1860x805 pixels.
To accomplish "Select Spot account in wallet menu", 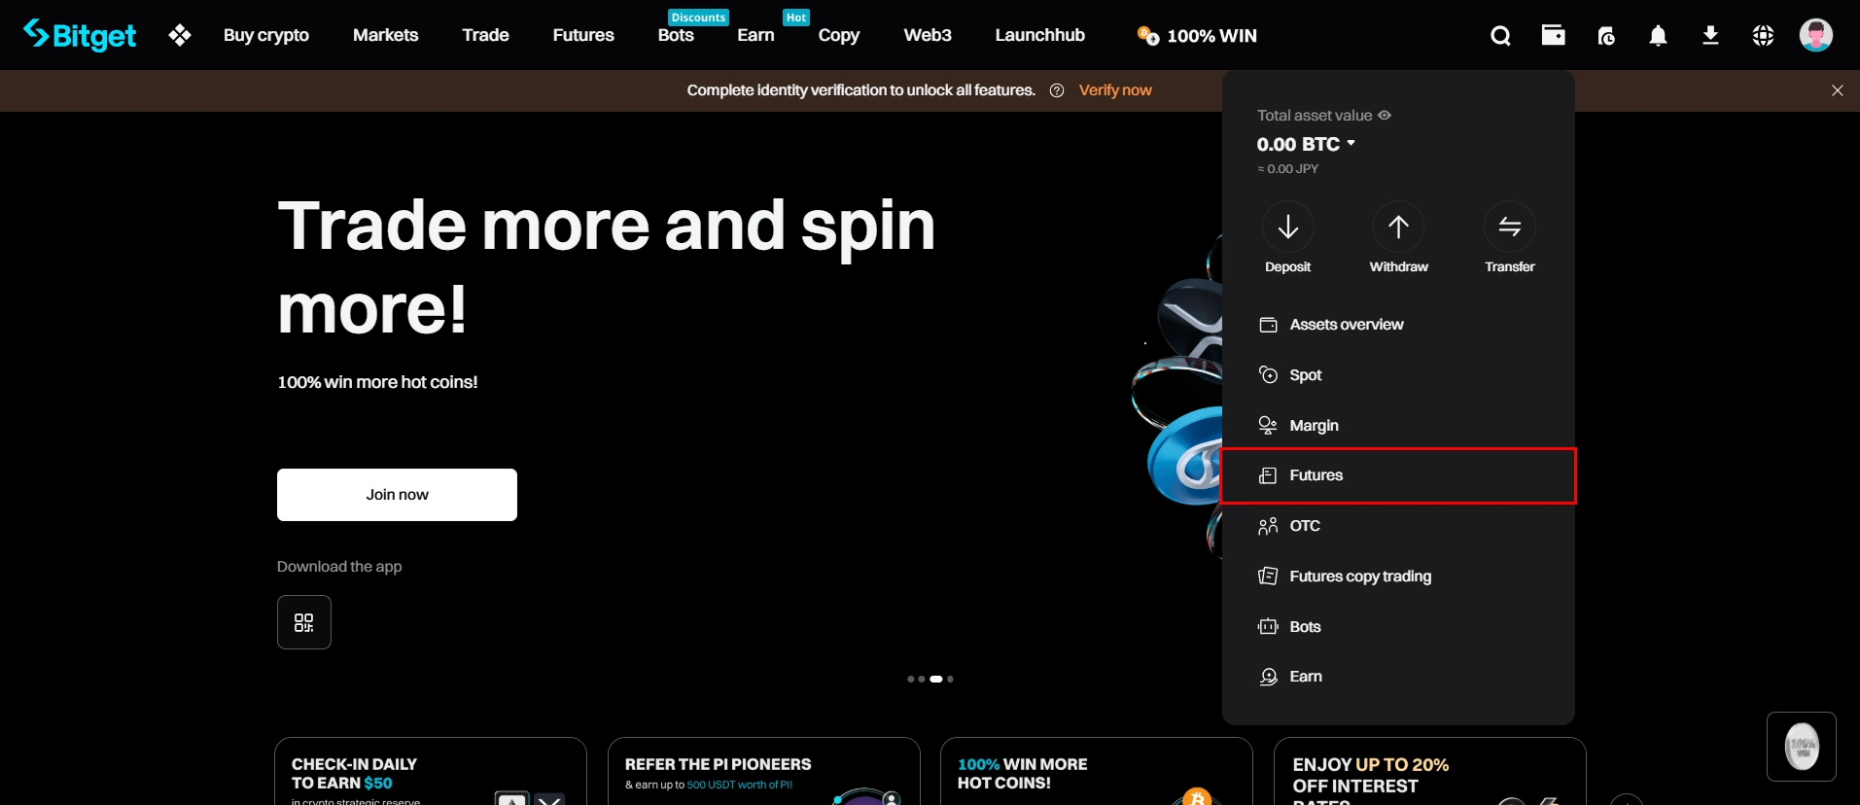I will tap(1398, 375).
